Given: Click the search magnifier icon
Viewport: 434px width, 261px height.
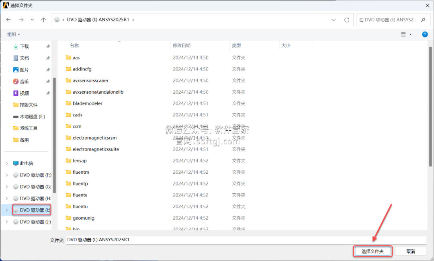Looking at the screenshot, I should tap(423, 20).
